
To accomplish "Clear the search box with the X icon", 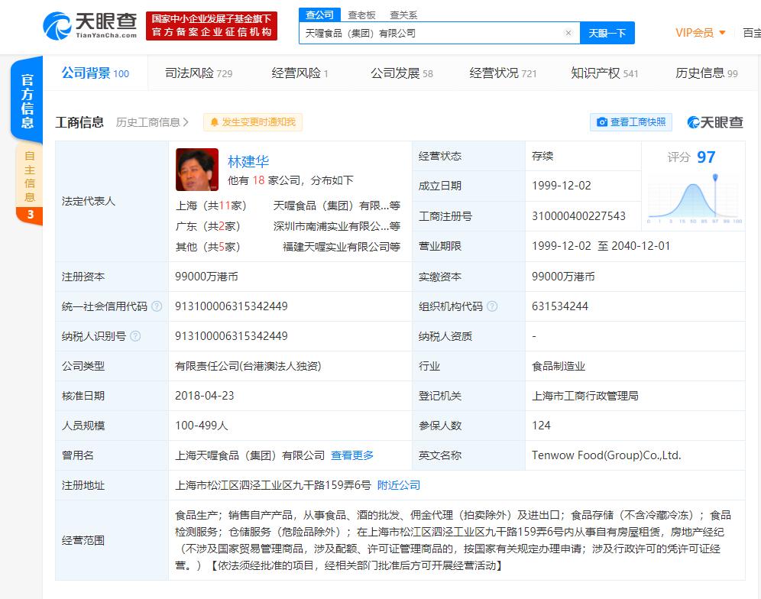I will pos(568,33).
